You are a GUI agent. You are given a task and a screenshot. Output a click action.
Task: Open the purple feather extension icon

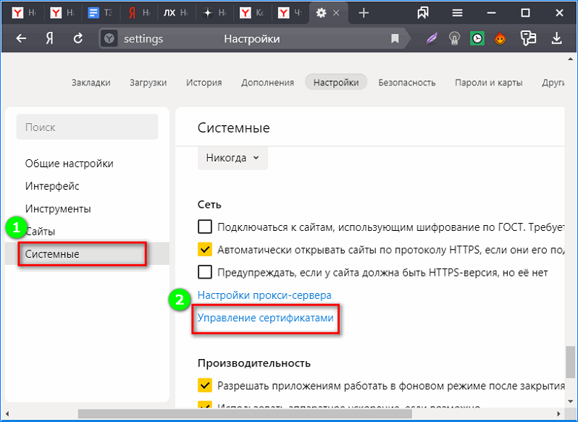pos(432,38)
